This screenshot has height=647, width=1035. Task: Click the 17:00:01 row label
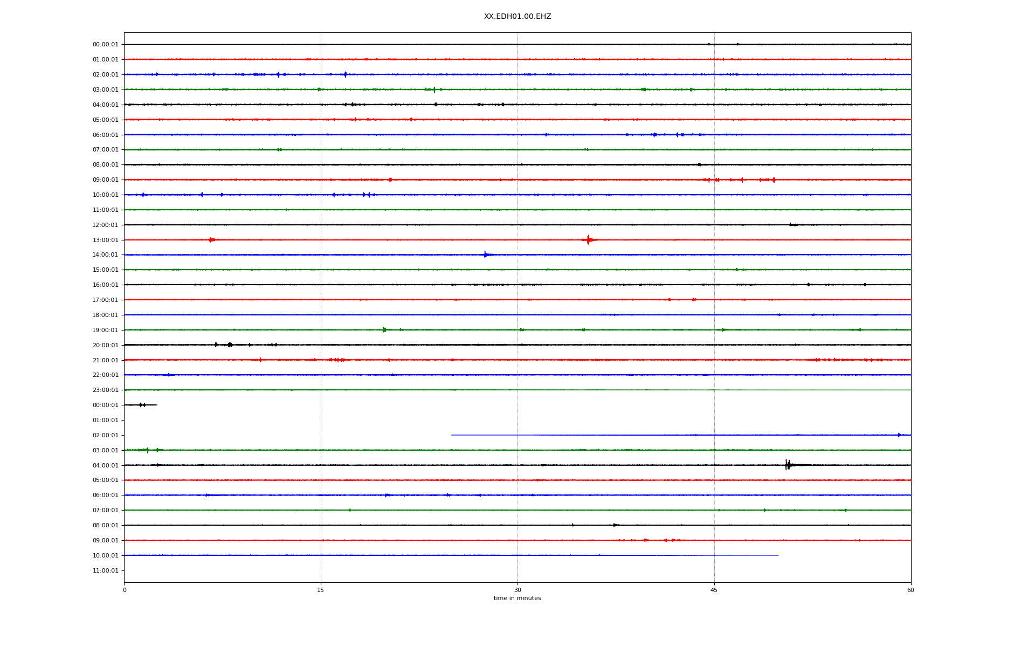click(105, 300)
